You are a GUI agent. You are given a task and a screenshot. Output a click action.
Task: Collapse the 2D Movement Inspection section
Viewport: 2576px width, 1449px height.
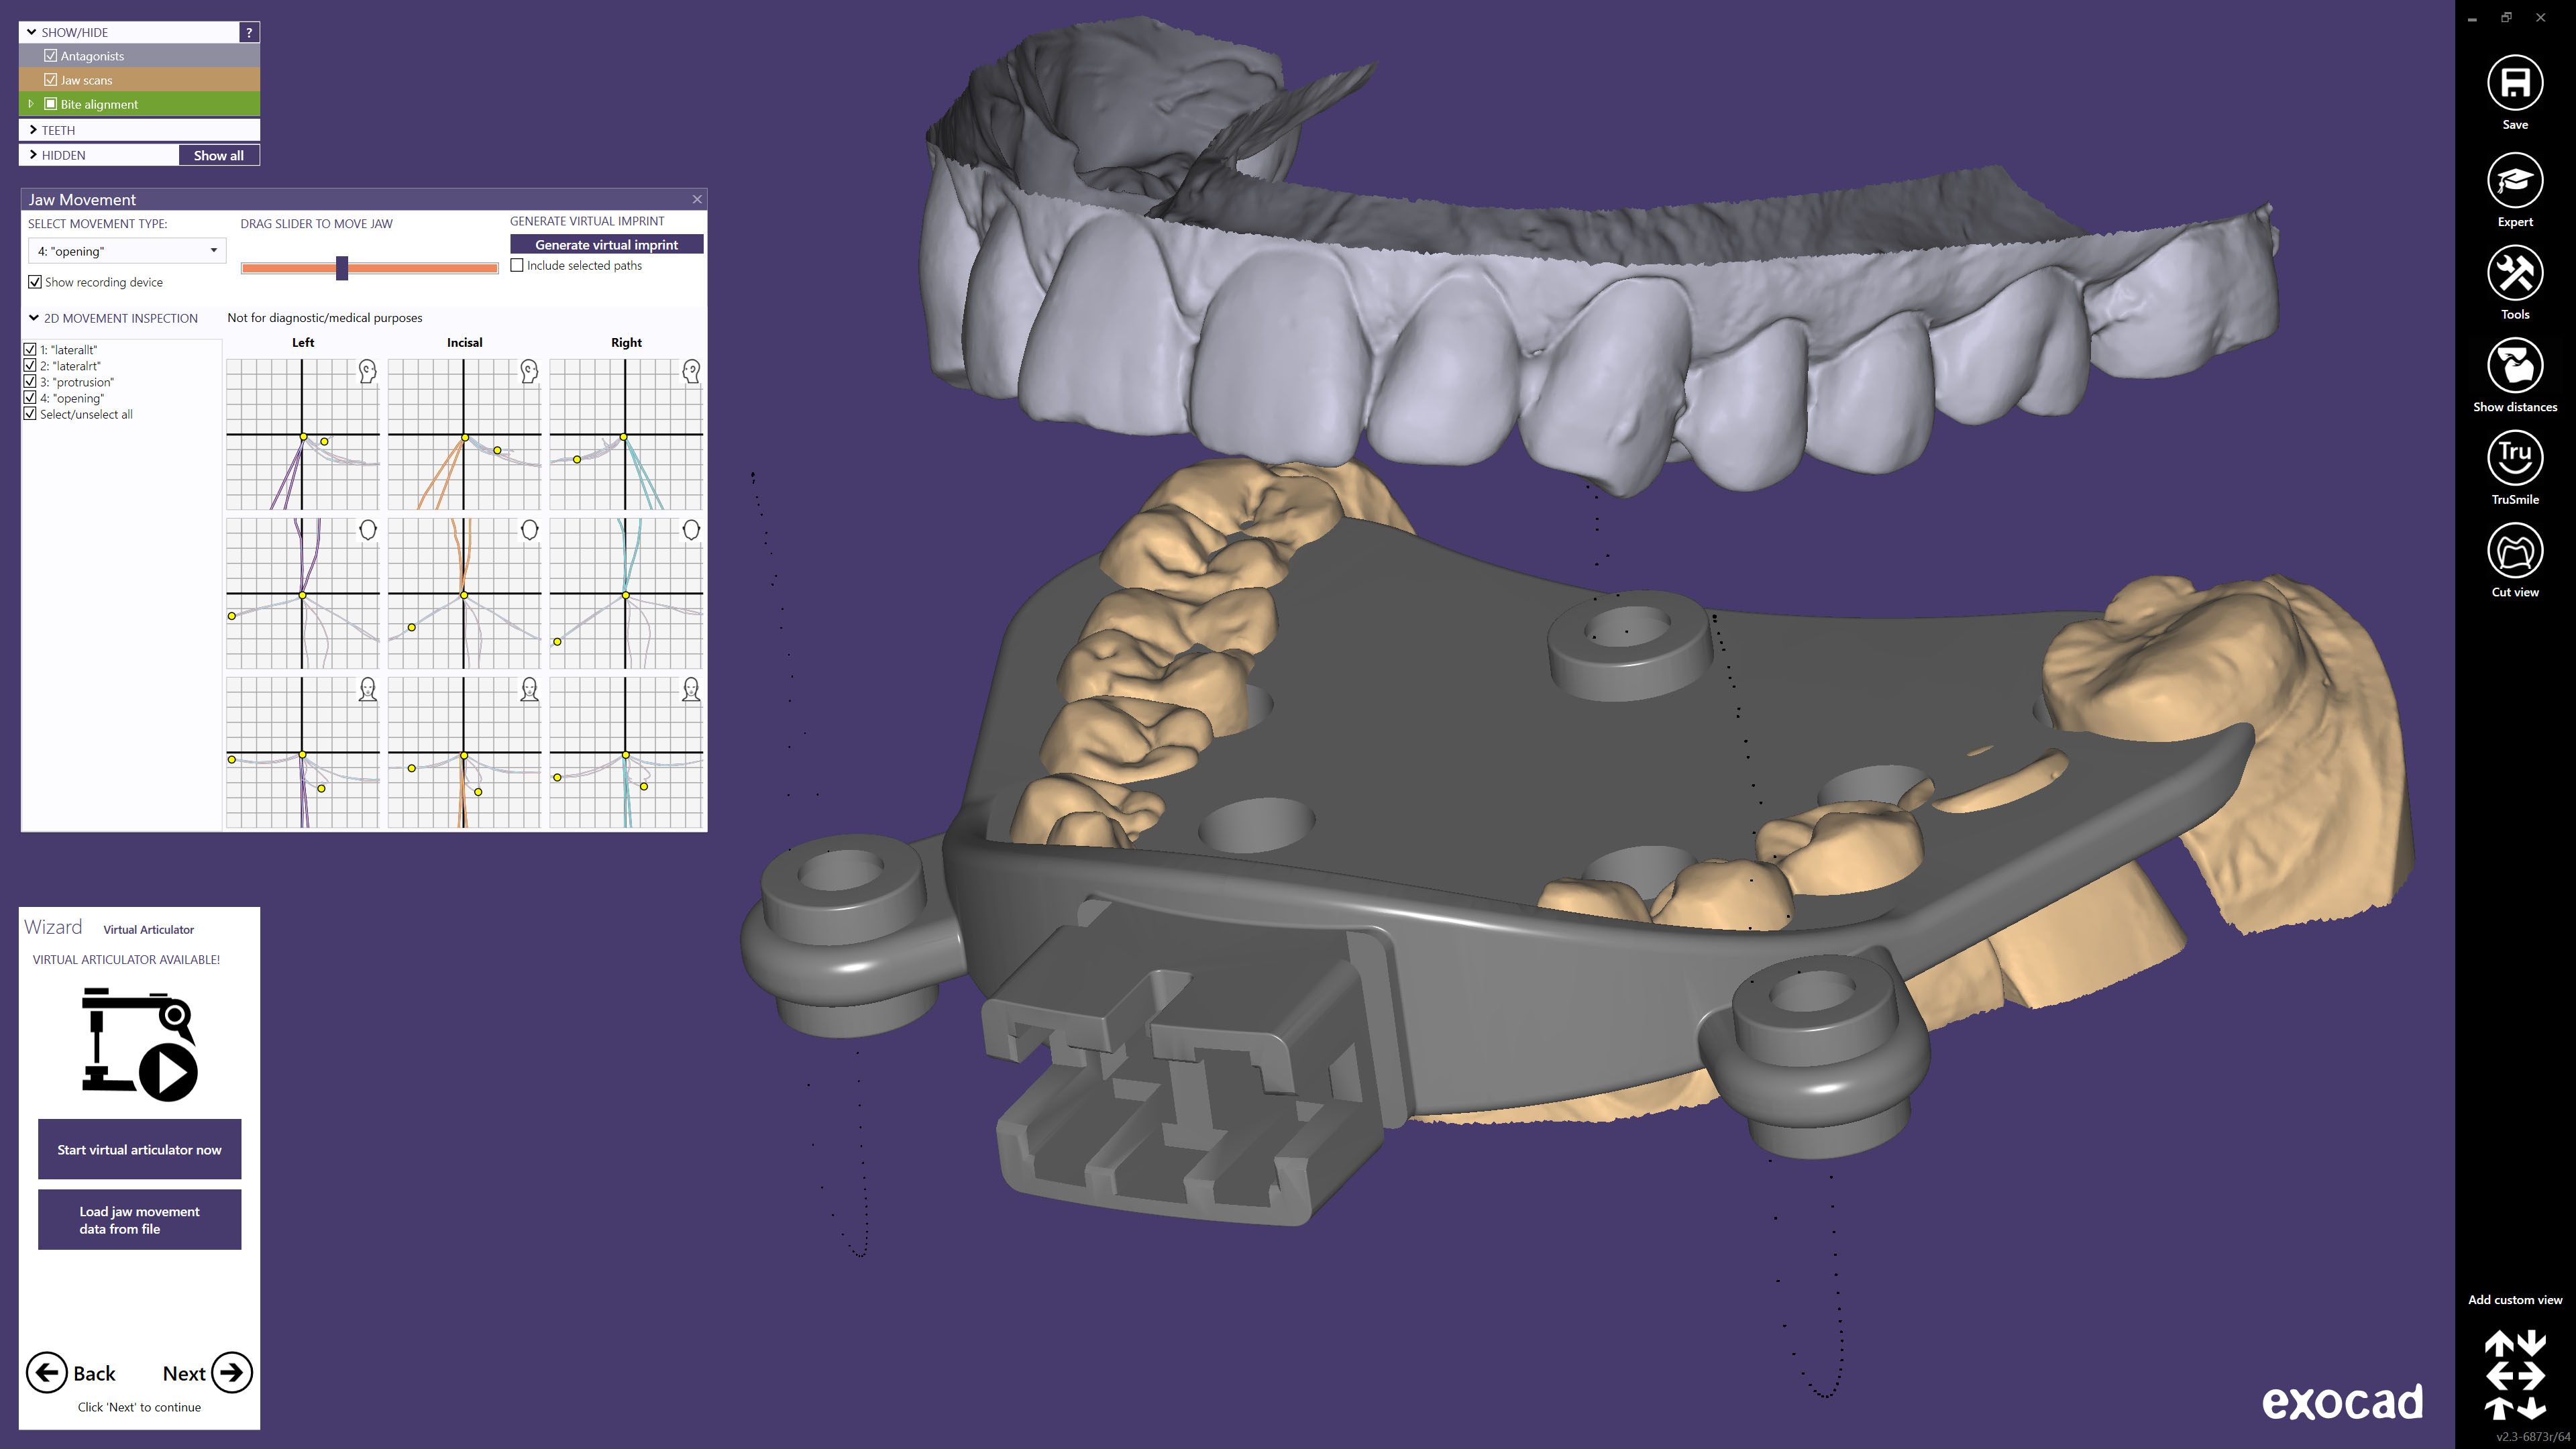click(34, 318)
